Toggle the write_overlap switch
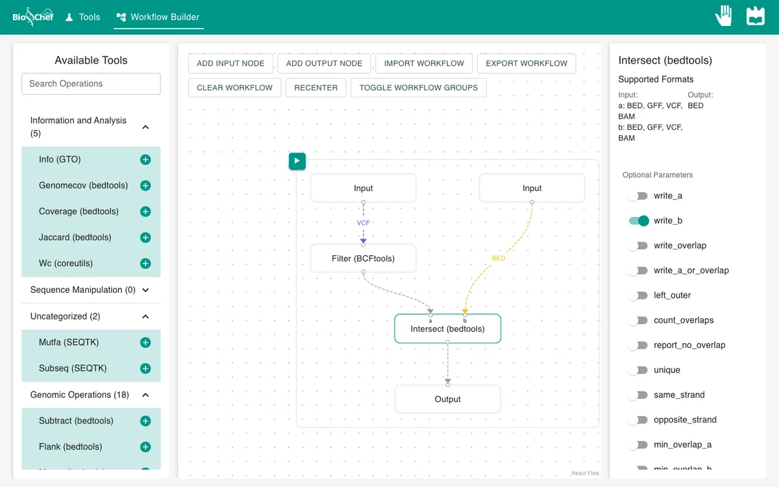This screenshot has height=487, width=779. click(639, 245)
